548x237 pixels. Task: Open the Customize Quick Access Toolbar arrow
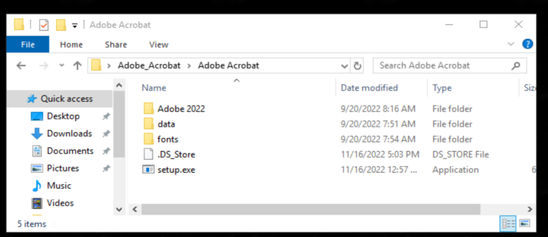(74, 26)
